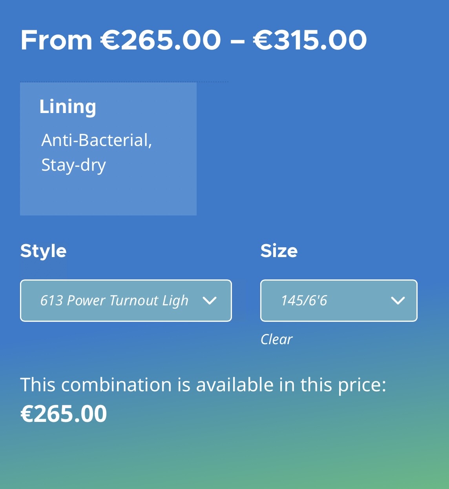Reset the size selection using Clear
The height and width of the screenshot is (489, 449).
276,339
